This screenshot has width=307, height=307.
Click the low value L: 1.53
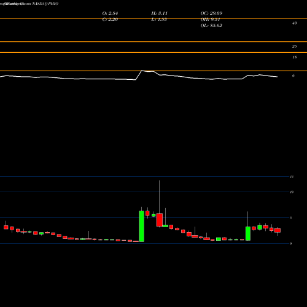pyautogui.click(x=159, y=20)
